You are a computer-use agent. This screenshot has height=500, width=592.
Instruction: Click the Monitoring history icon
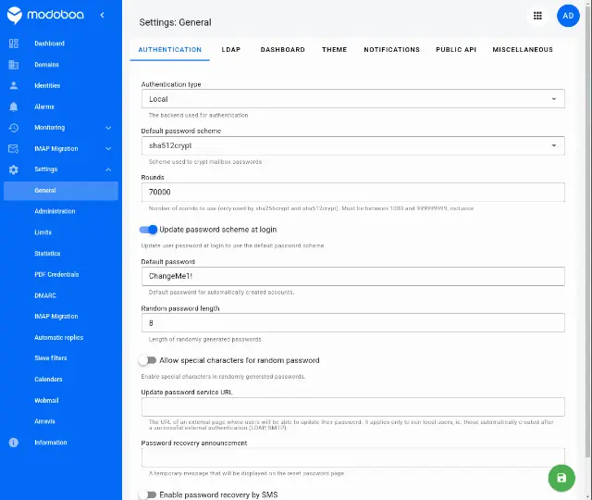[x=14, y=128]
